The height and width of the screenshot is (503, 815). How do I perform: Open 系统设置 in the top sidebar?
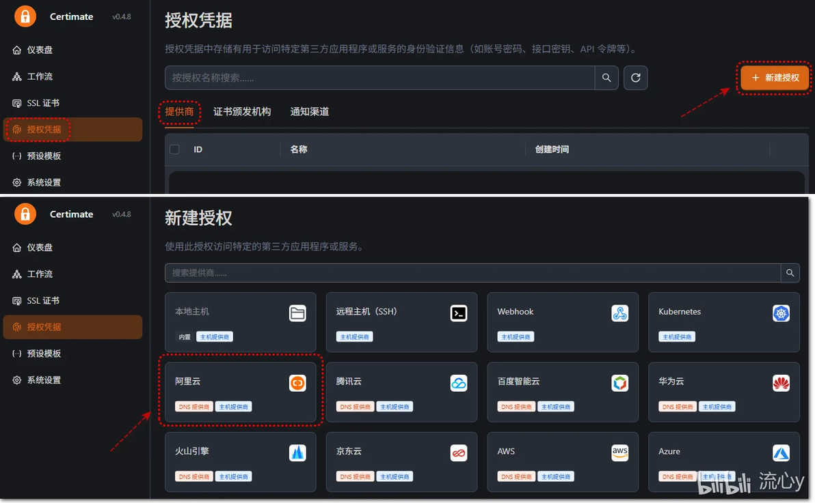72,182
